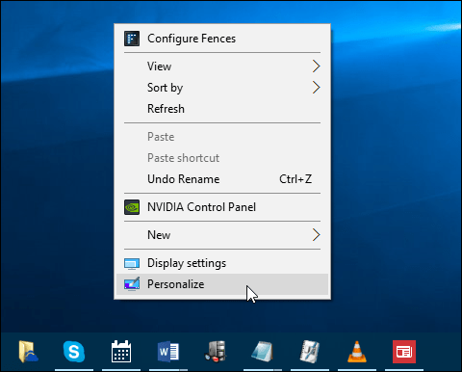Open NVIDIA Control Panel from menu

222,207
